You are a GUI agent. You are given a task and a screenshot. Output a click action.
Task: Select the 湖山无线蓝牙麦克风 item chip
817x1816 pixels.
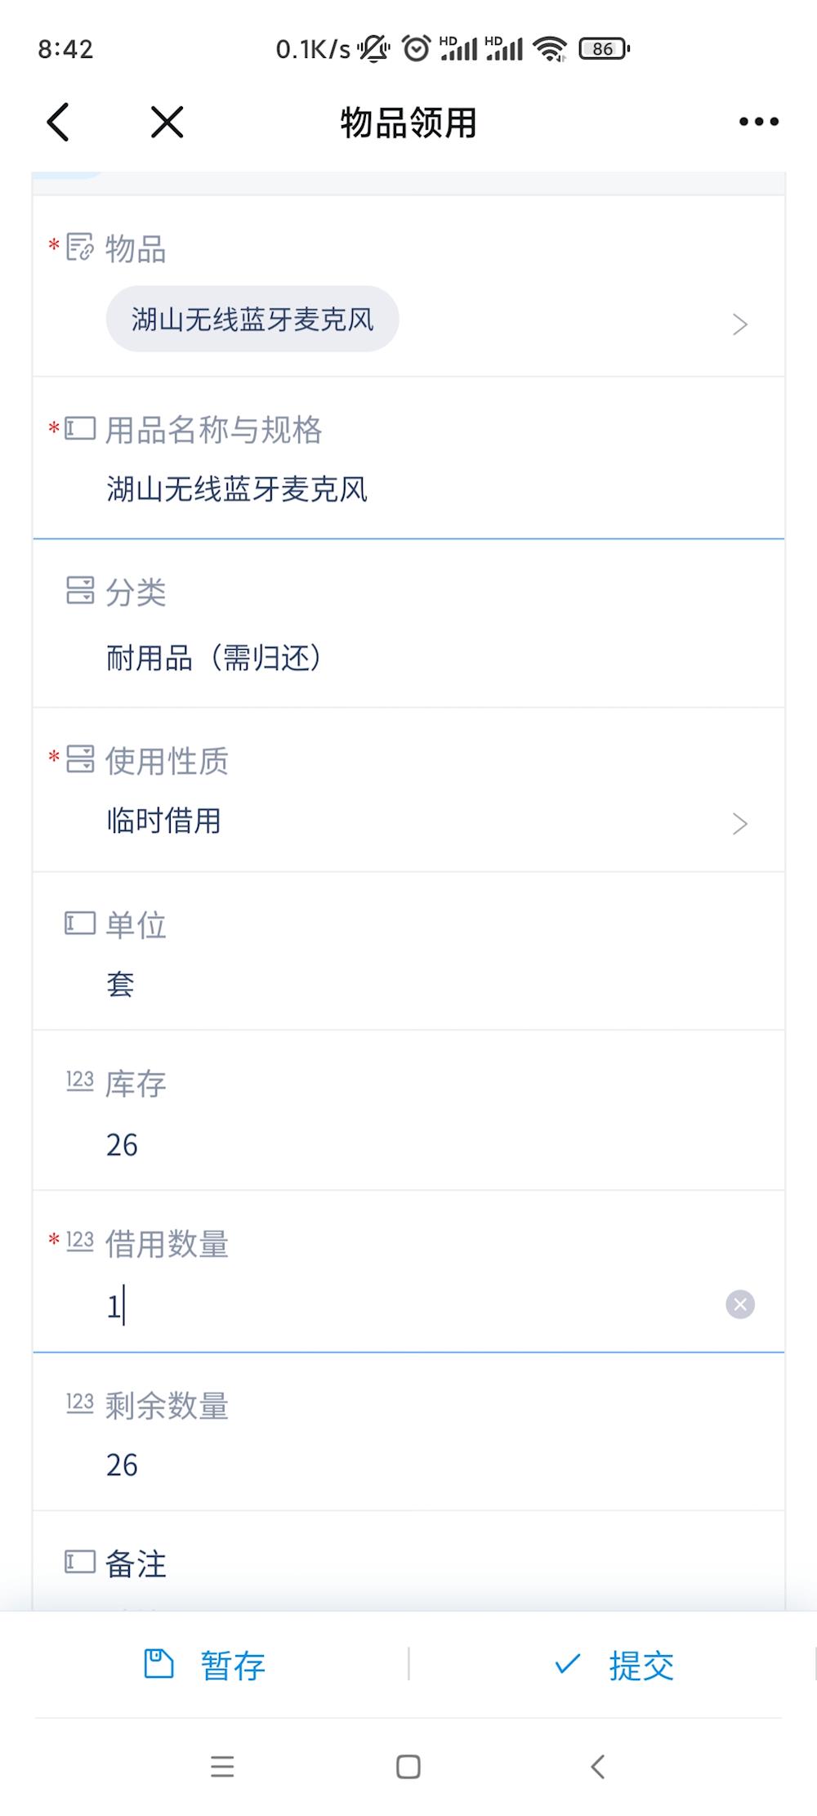[252, 320]
